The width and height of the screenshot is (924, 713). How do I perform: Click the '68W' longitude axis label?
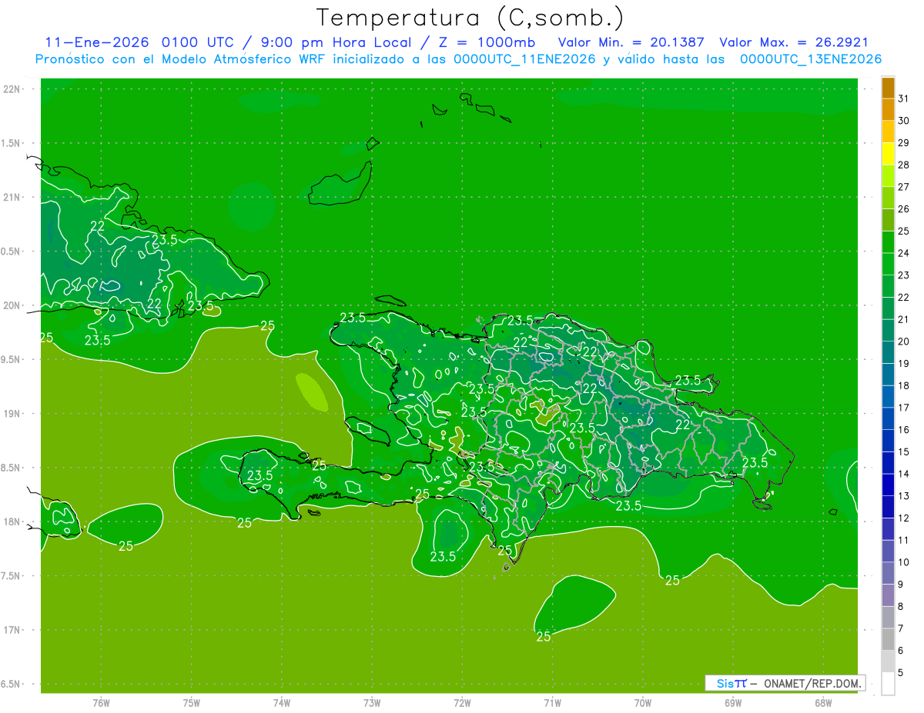[x=822, y=702]
